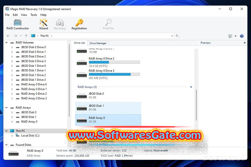
Task: Select JBOD Disk 1 Drive 0 in tree
Action: click(33, 66)
